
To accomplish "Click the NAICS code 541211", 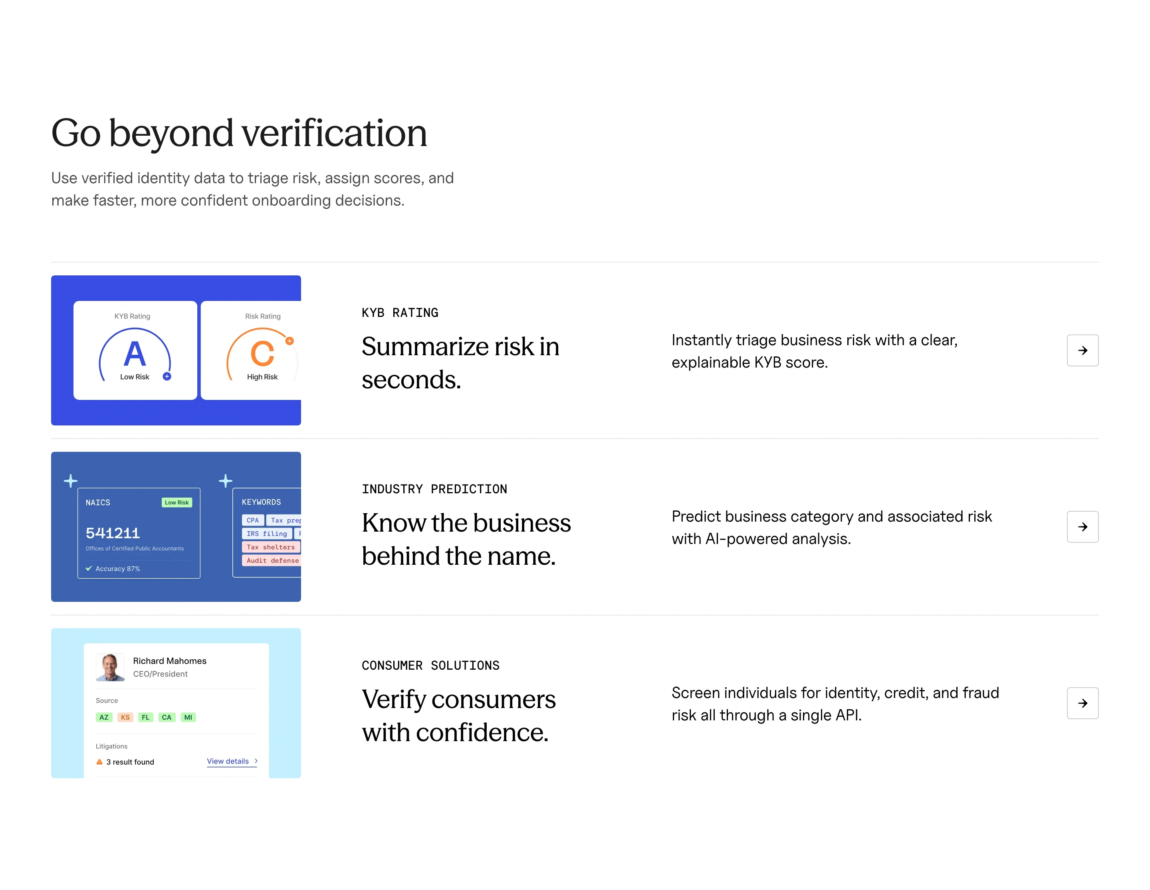I will pyautogui.click(x=113, y=533).
